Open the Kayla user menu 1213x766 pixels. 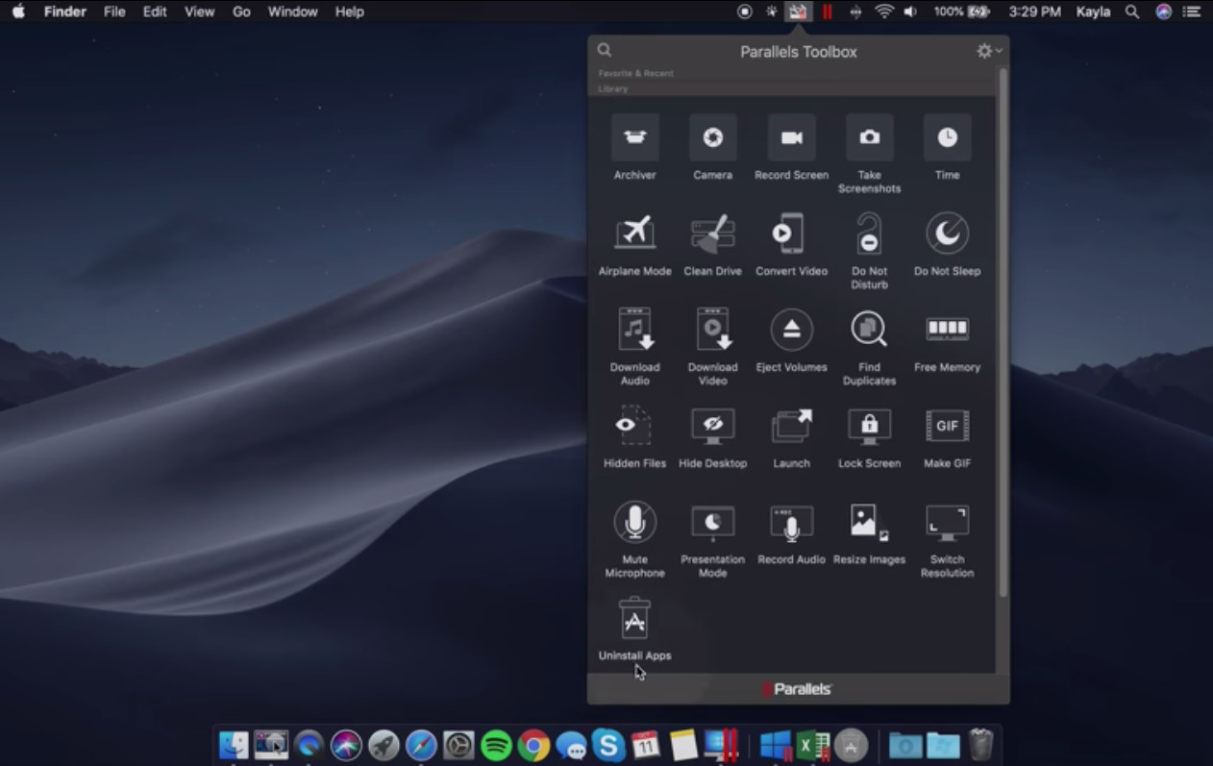coord(1093,12)
